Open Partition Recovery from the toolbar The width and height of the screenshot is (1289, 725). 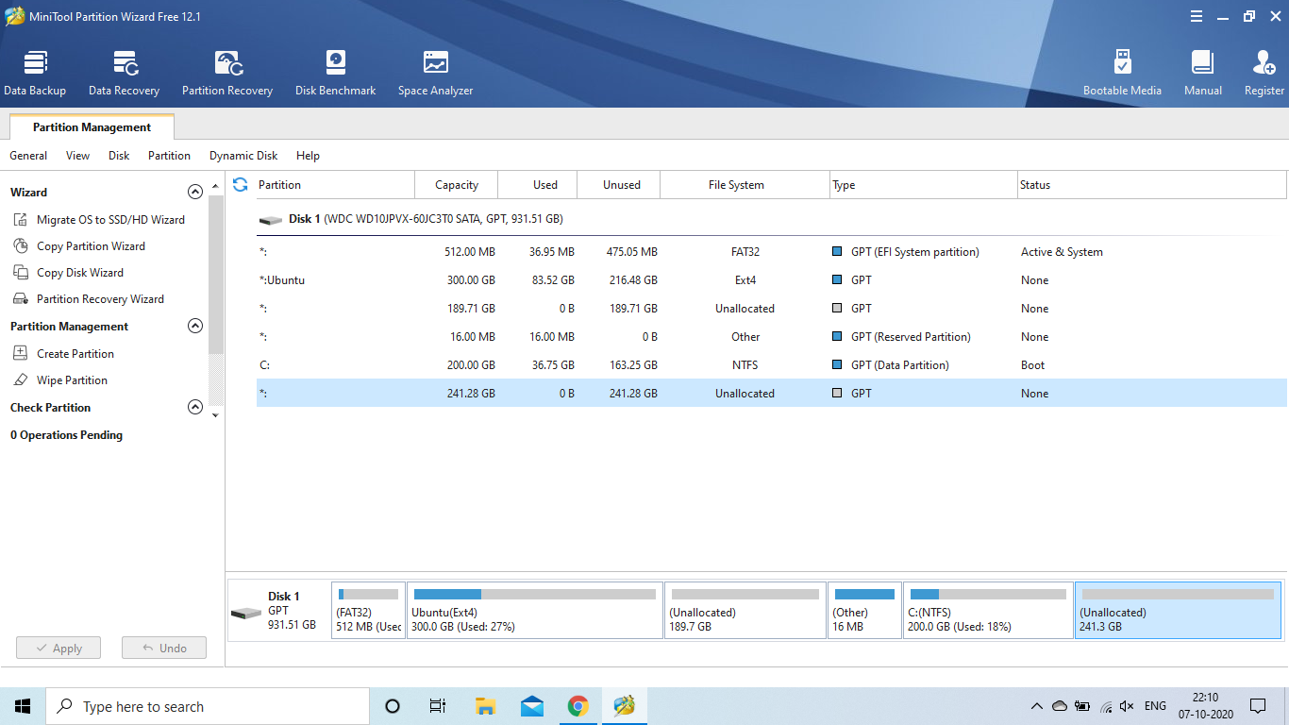[x=227, y=74]
